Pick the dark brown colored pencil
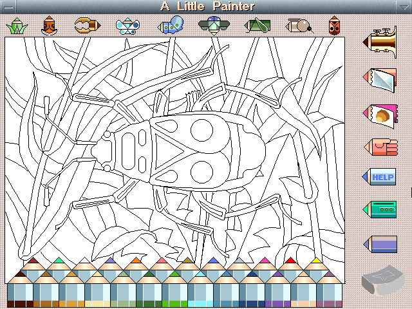The image size is (412, 309). point(20,290)
